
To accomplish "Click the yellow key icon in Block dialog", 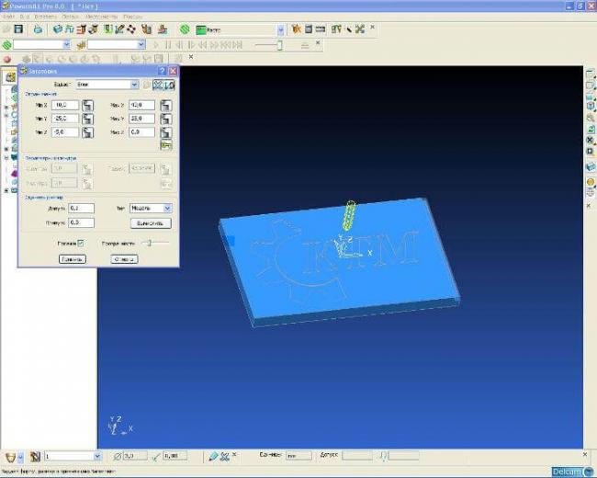I will 166,145.
